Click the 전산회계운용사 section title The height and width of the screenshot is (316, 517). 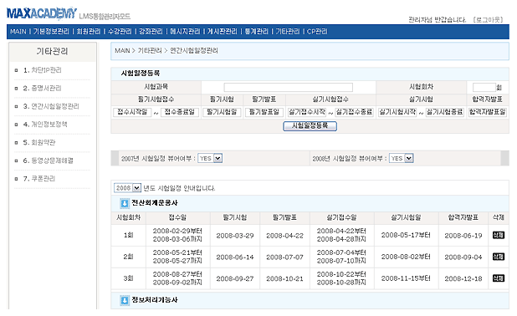(155, 203)
